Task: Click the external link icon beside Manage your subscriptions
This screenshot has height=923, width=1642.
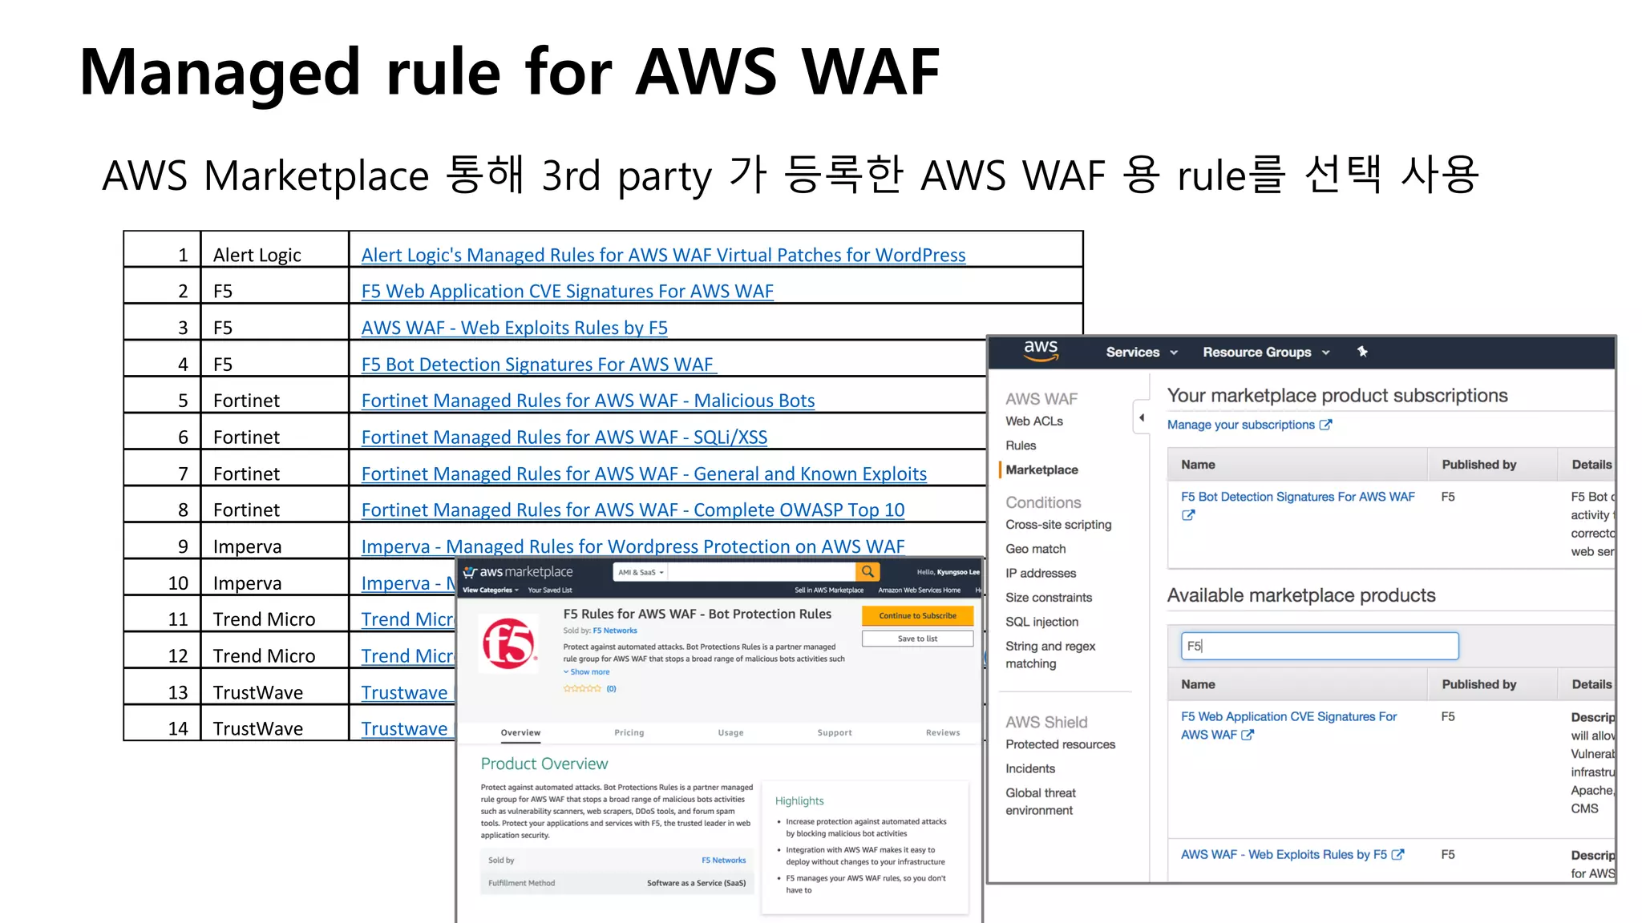Action: tap(1325, 425)
